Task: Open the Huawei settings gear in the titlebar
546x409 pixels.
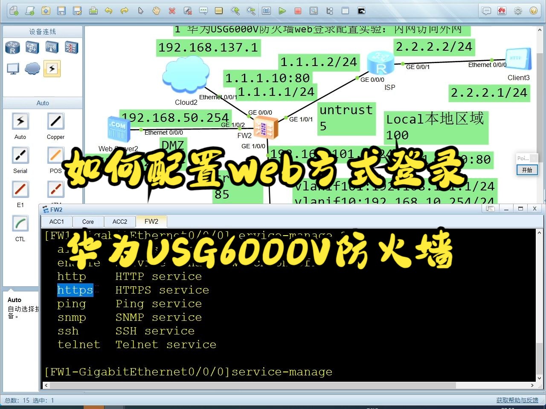Action: (518, 11)
